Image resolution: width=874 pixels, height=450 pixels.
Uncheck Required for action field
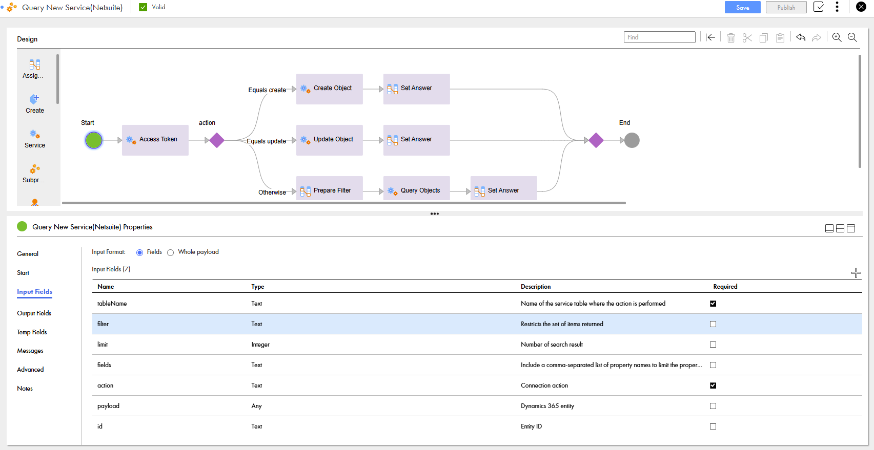[x=713, y=385]
